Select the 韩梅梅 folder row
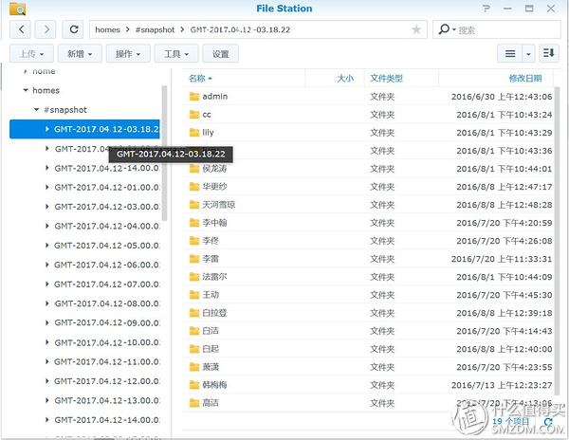Viewport: 569px width, 440px height. 368,385
